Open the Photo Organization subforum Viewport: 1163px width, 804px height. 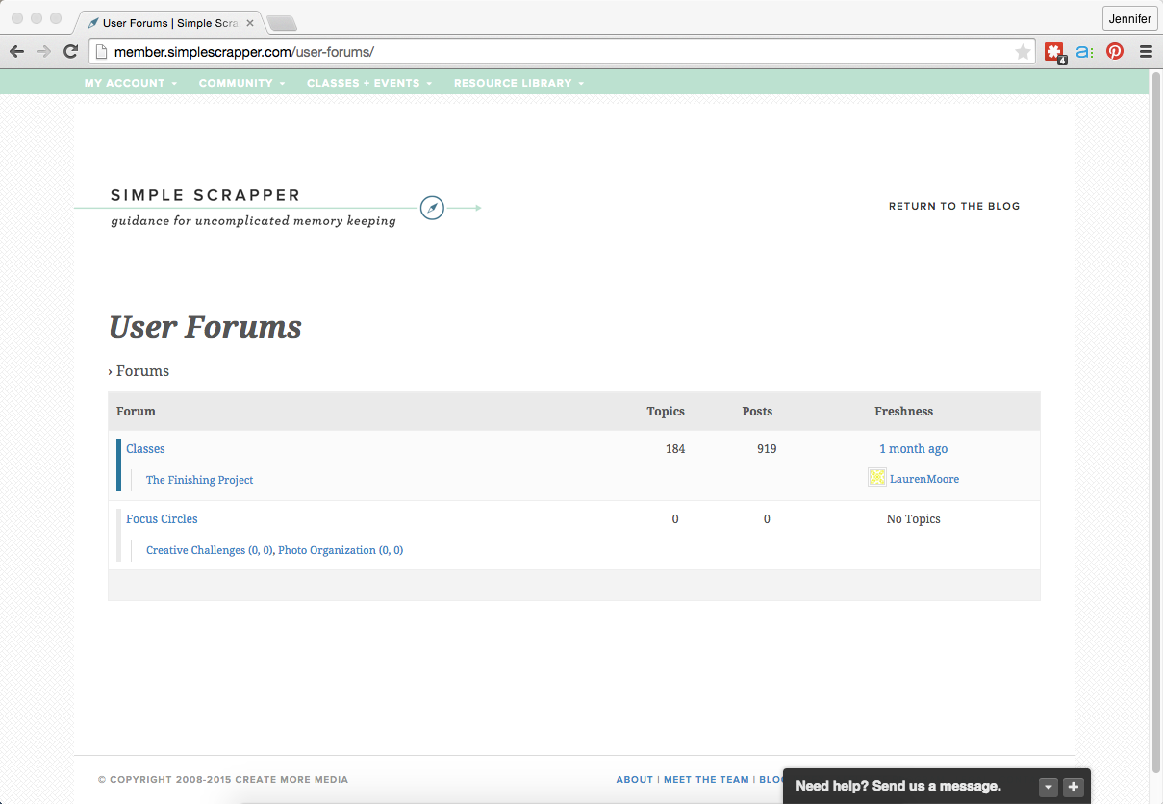pyautogui.click(x=326, y=550)
